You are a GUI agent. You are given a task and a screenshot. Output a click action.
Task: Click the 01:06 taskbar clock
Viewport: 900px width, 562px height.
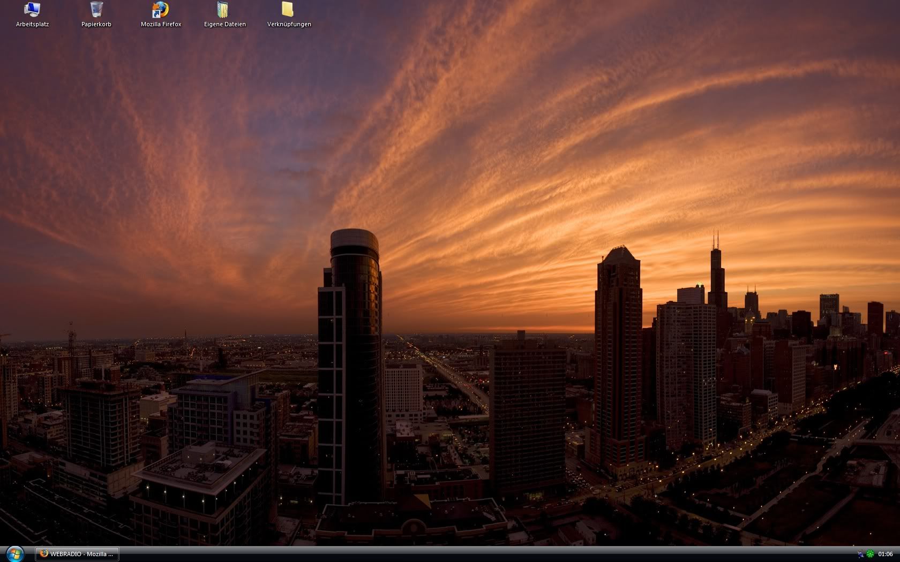[886, 554]
